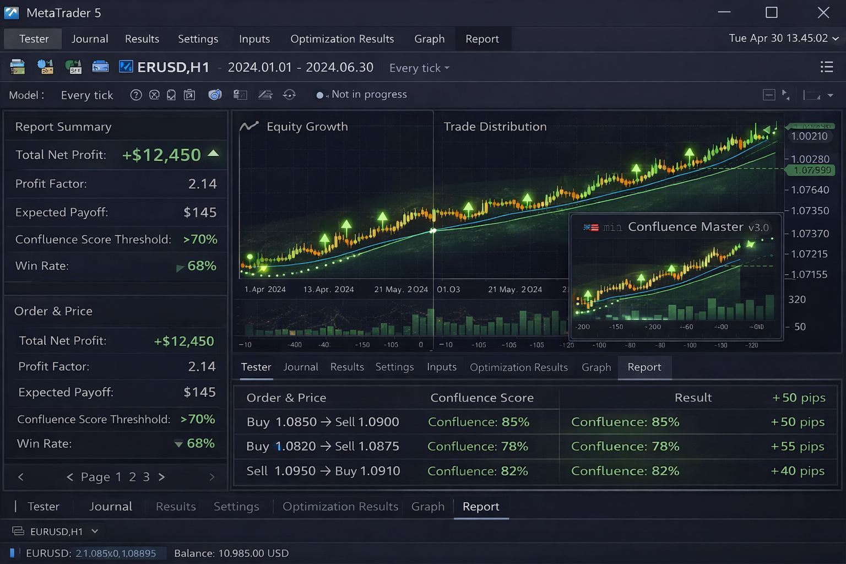Select the Results tab in the bottom tab strip

pos(176,506)
